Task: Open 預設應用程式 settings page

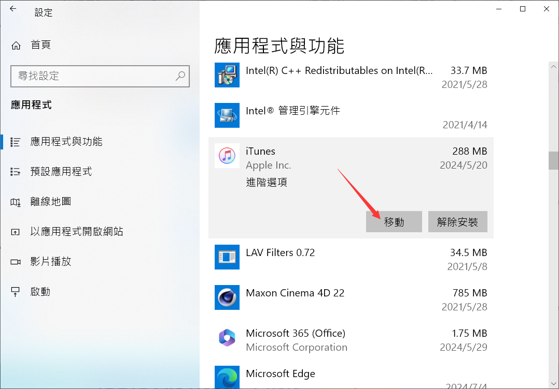Action: [100, 172]
